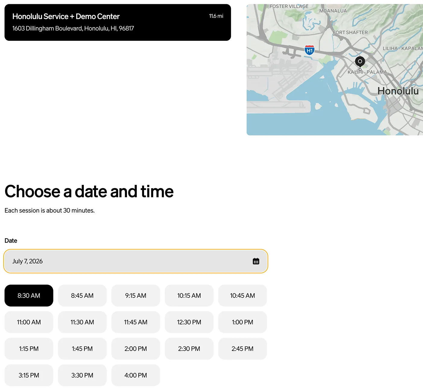Image resolution: width=423 pixels, height=392 pixels.
Task: Select the 4:00 PM time slot
Action: click(x=136, y=375)
